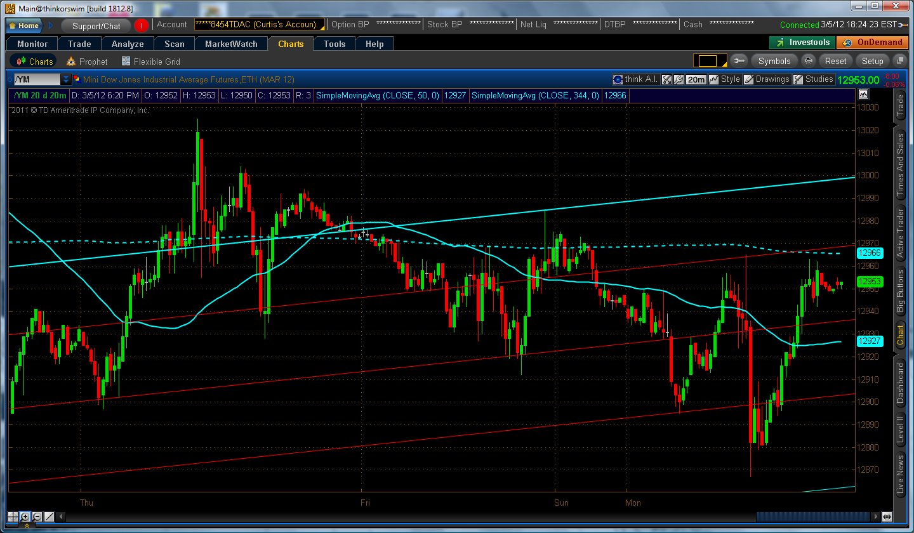Select the Chart side tab
Viewport: 914px width, 533px height.
[x=900, y=336]
